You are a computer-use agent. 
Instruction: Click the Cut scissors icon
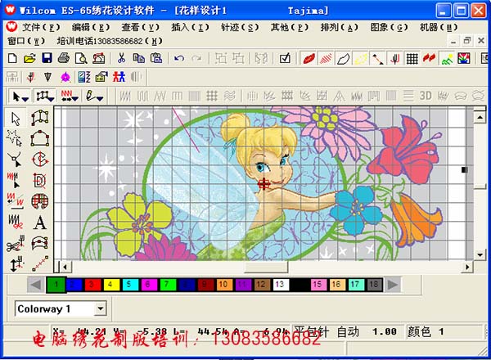(x=121, y=58)
